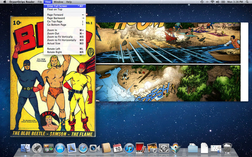Open the Window menu
The height and width of the screenshot is (157, 252).
(x=58, y=2)
